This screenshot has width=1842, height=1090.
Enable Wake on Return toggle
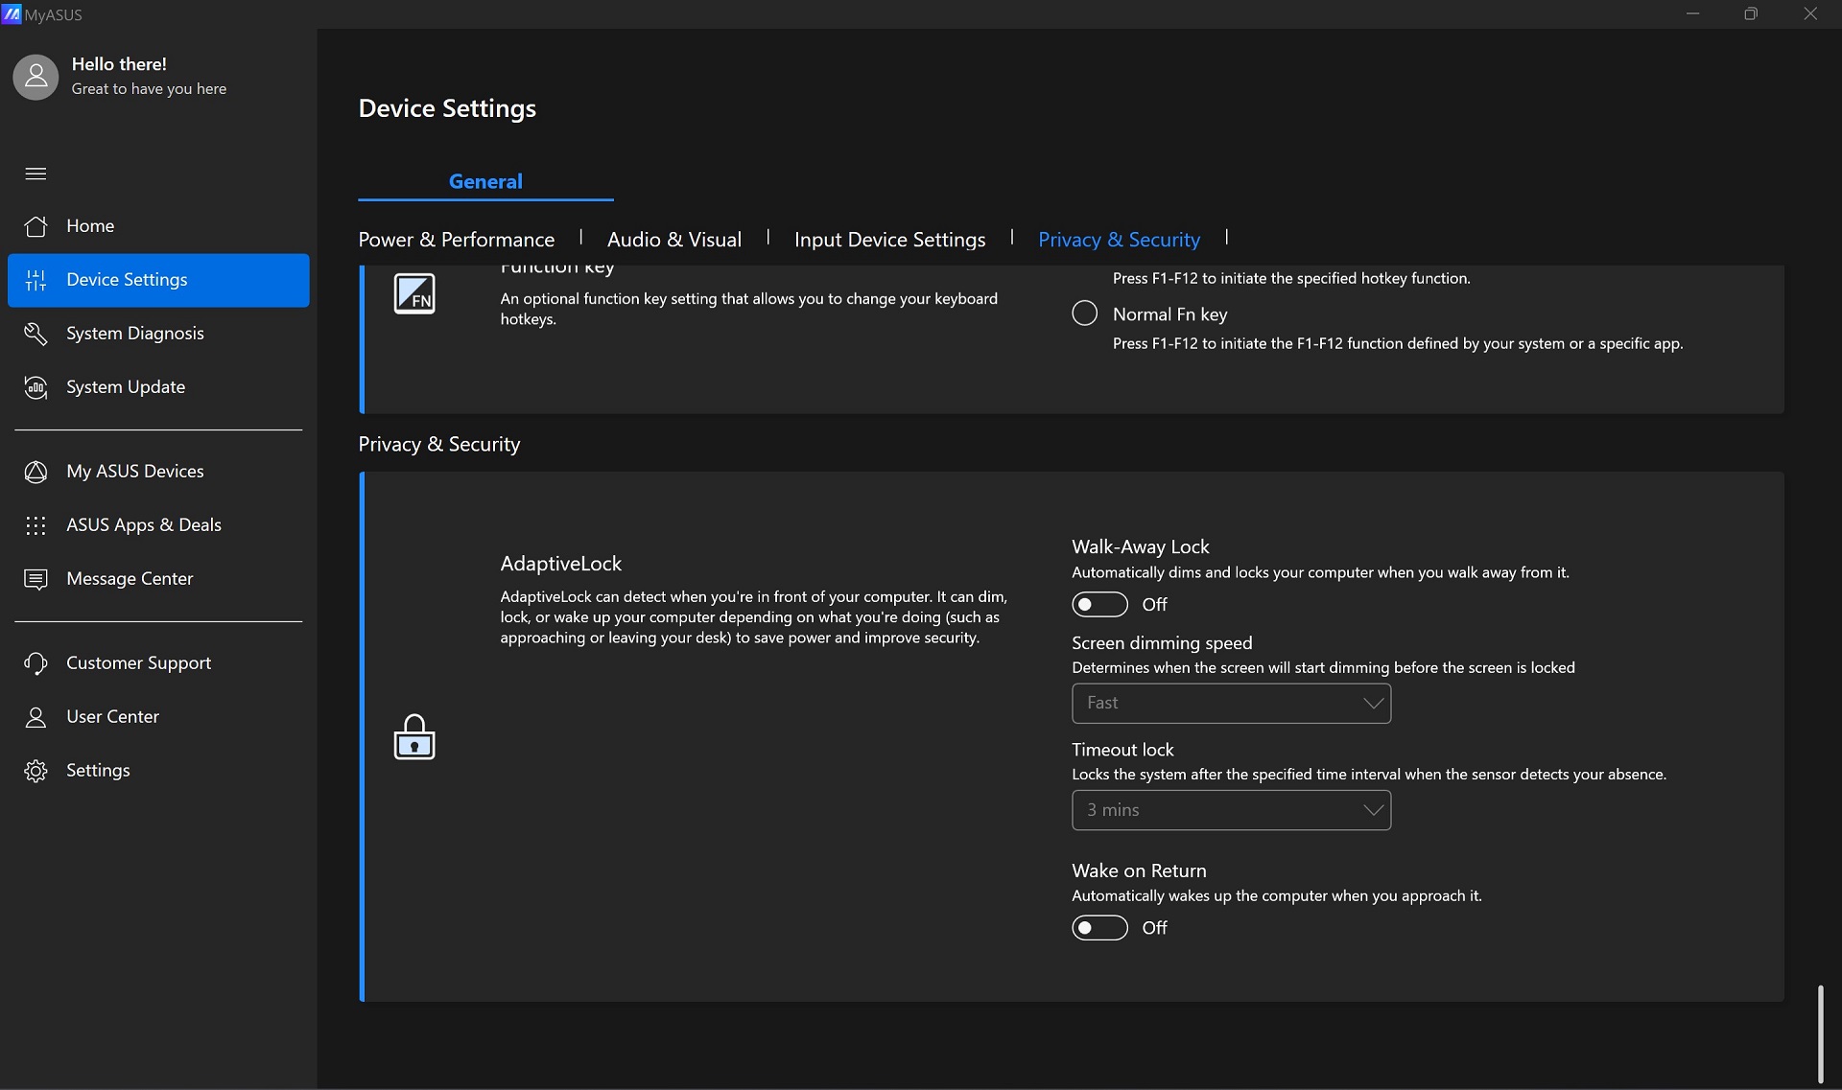click(x=1099, y=928)
